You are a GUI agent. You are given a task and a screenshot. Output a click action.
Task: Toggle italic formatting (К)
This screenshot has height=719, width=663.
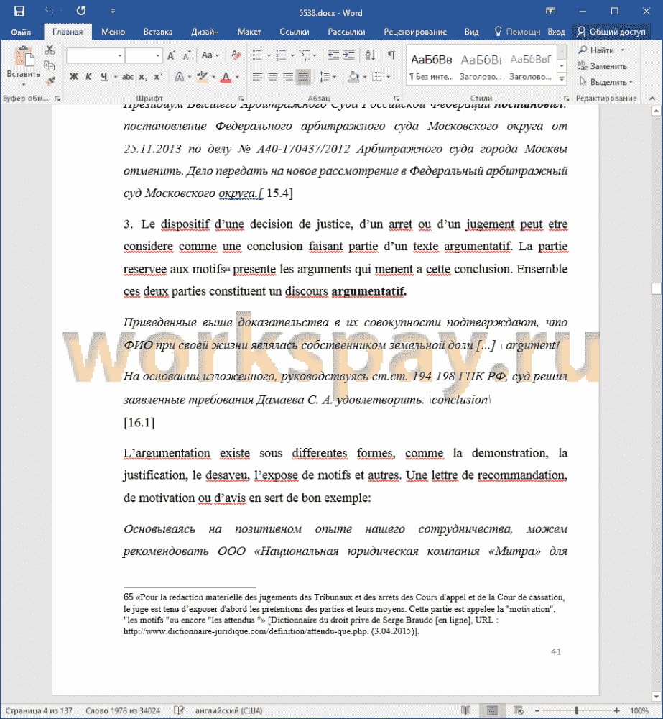coord(88,77)
